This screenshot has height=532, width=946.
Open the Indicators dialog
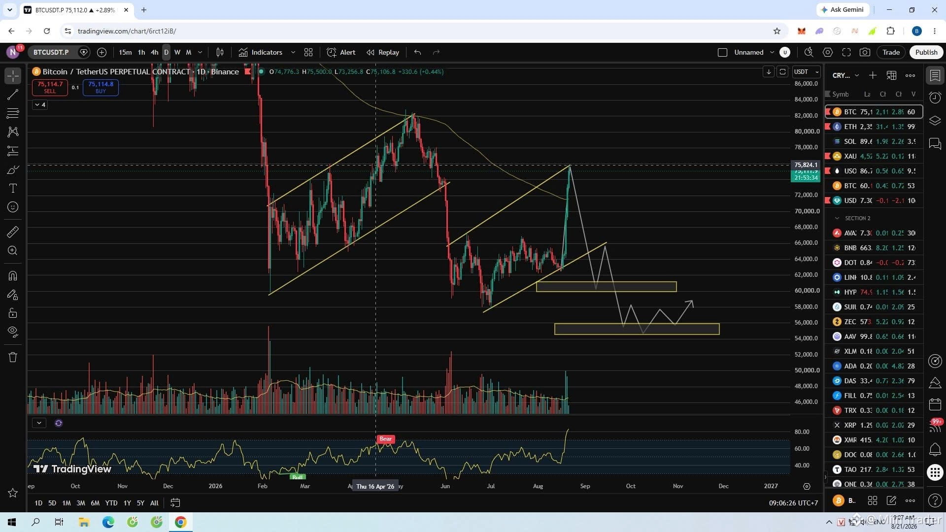[261, 52]
